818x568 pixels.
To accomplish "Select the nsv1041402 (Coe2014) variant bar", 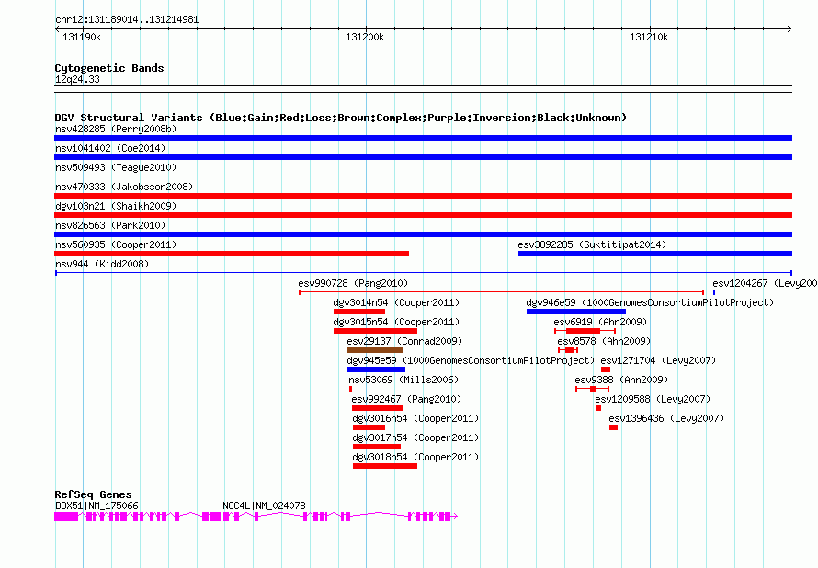I will point(423,157).
